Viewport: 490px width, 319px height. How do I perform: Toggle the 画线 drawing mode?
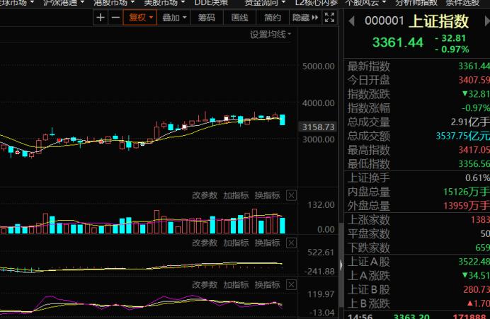tap(239, 17)
